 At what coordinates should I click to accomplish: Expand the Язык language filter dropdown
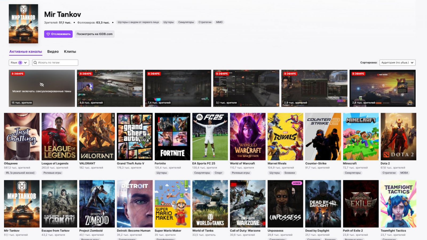(19, 63)
